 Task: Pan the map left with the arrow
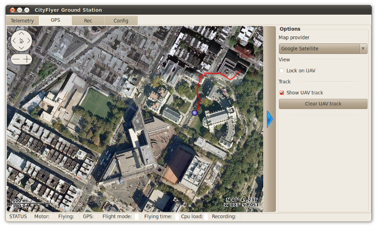click(x=14, y=40)
